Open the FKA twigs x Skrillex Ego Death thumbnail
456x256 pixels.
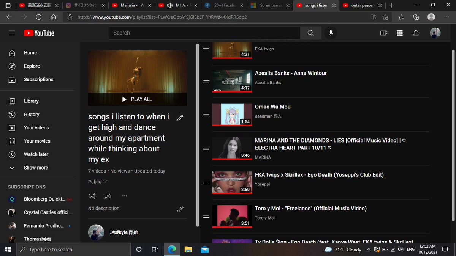tap(232, 182)
